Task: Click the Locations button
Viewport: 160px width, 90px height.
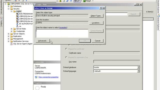Action: click(96, 23)
